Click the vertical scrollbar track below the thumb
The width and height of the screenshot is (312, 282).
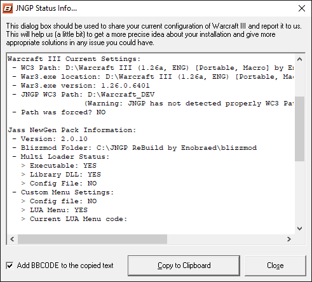pos(299,192)
